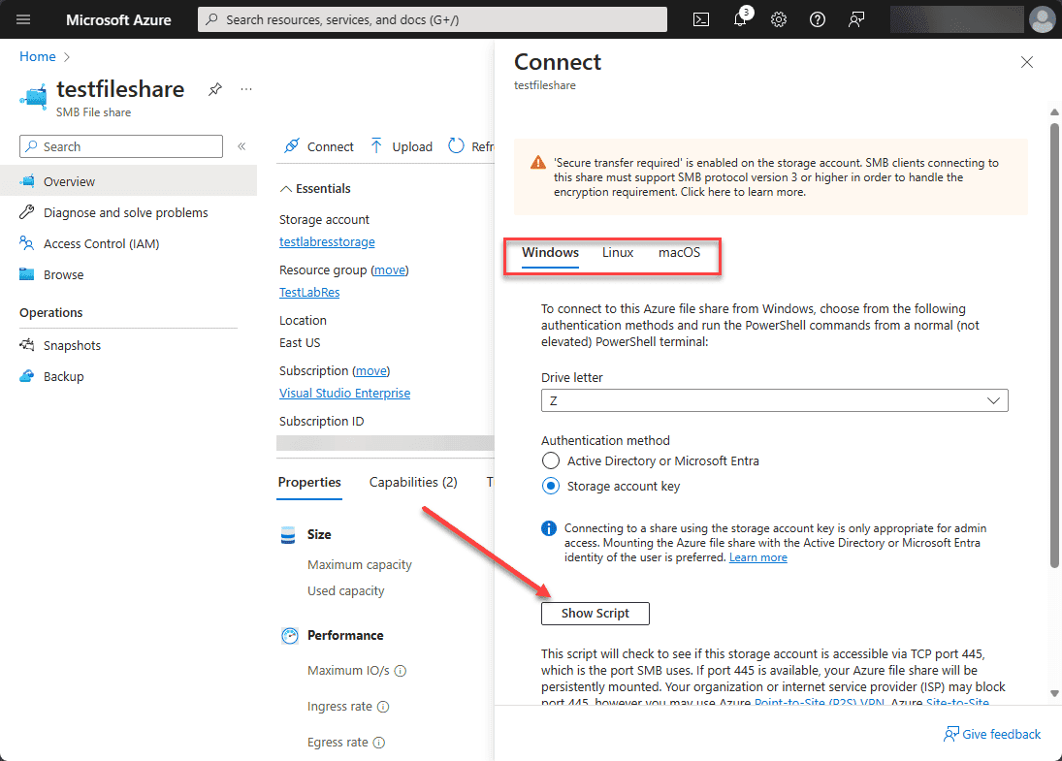This screenshot has height=761, width=1062.
Task: Select Storage account key authentication
Action: [x=551, y=486]
